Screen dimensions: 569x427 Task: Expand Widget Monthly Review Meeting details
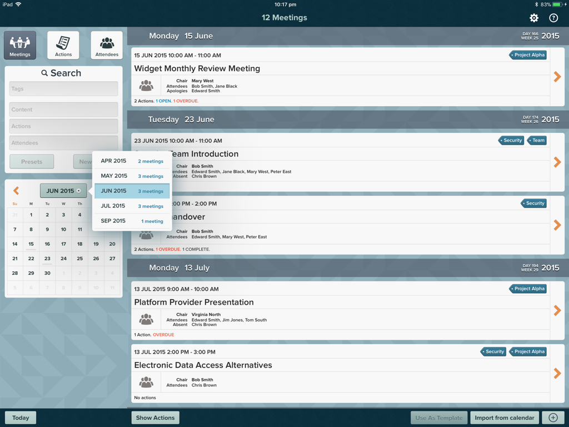coord(557,77)
